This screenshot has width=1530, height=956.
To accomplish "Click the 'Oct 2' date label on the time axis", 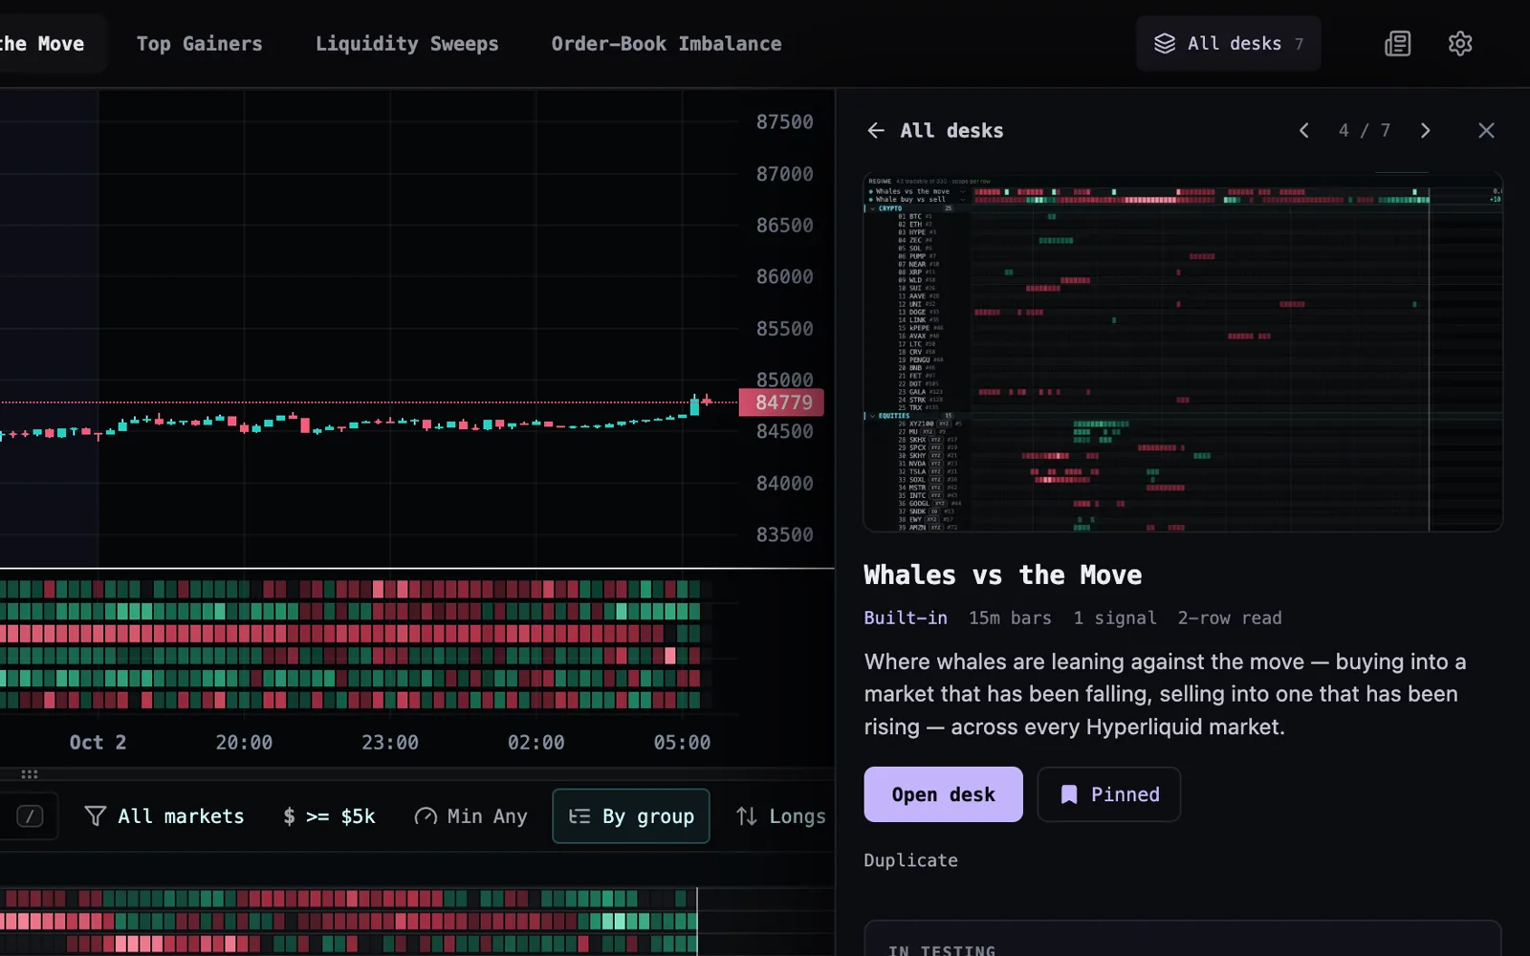I will [x=98, y=743].
